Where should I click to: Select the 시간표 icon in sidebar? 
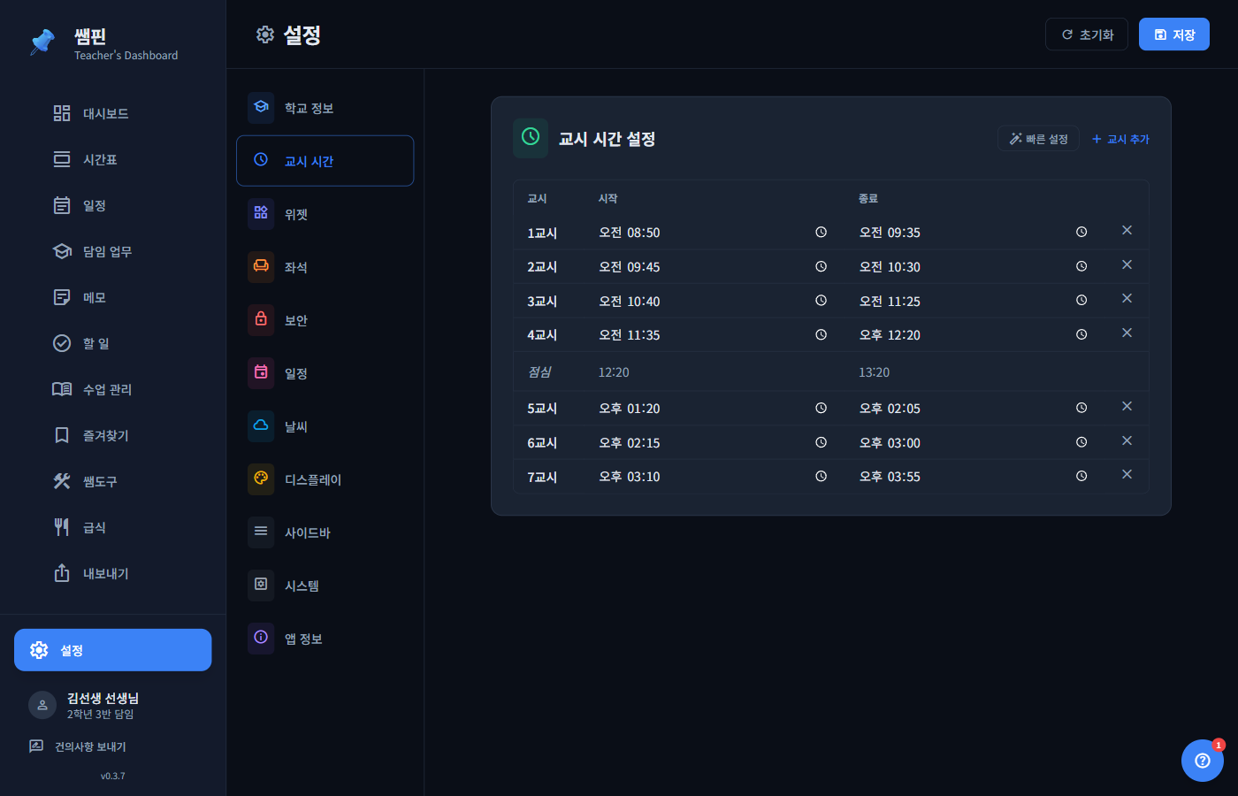point(60,159)
